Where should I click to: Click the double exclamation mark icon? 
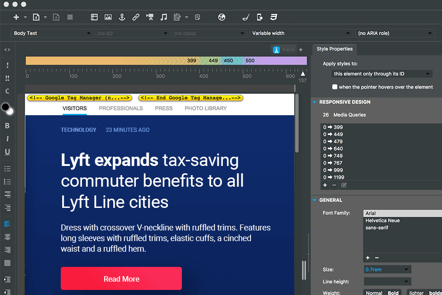point(7,78)
